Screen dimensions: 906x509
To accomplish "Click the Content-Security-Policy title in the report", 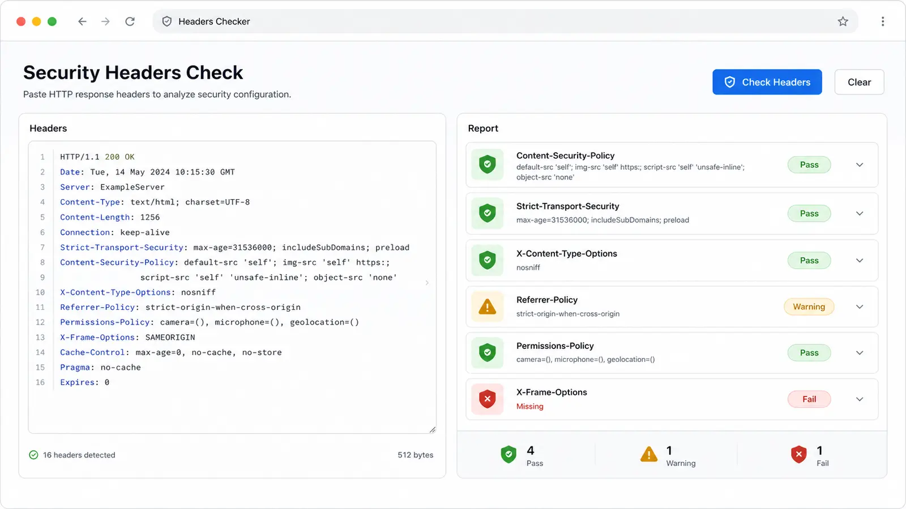I will click(565, 156).
